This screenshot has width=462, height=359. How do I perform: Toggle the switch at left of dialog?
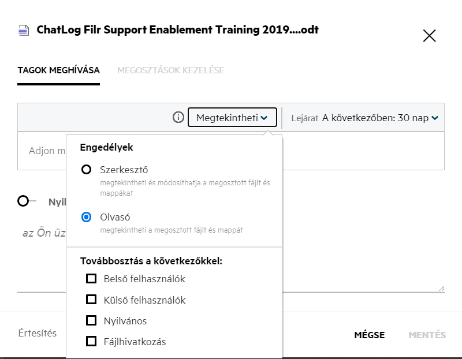(x=26, y=201)
